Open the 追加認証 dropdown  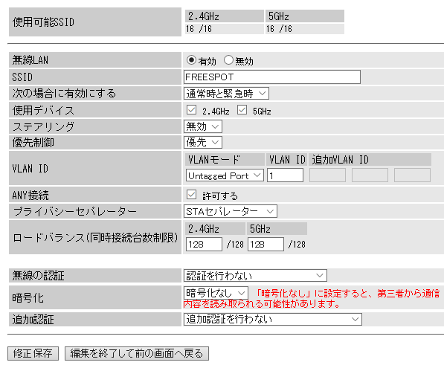pyautogui.click(x=273, y=320)
